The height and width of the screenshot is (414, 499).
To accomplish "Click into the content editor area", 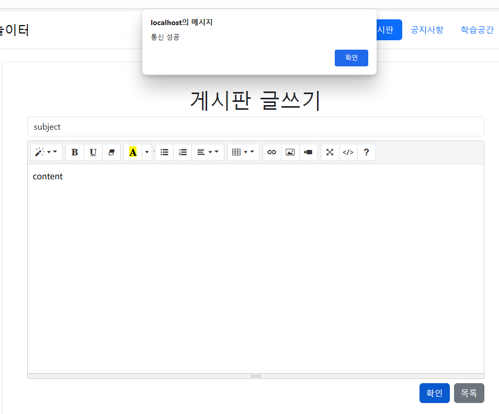I will (256, 269).
